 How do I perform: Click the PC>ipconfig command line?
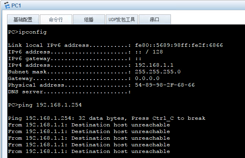(27, 32)
